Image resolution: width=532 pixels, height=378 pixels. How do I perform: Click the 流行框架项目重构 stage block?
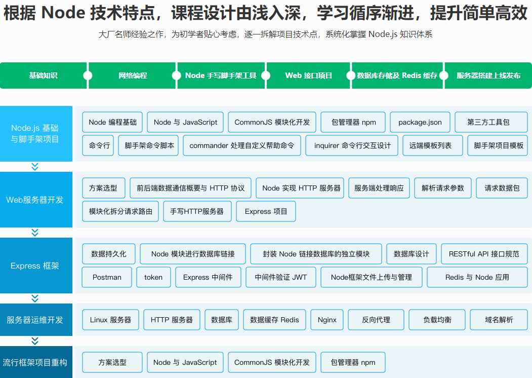point(36,362)
